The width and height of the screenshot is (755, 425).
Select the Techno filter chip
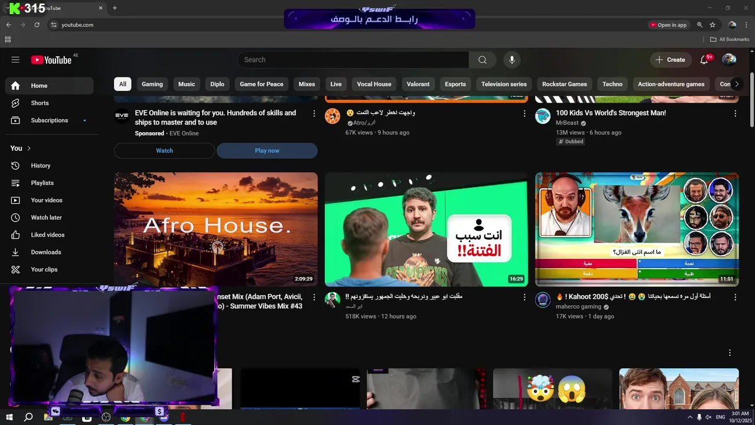pyautogui.click(x=612, y=84)
